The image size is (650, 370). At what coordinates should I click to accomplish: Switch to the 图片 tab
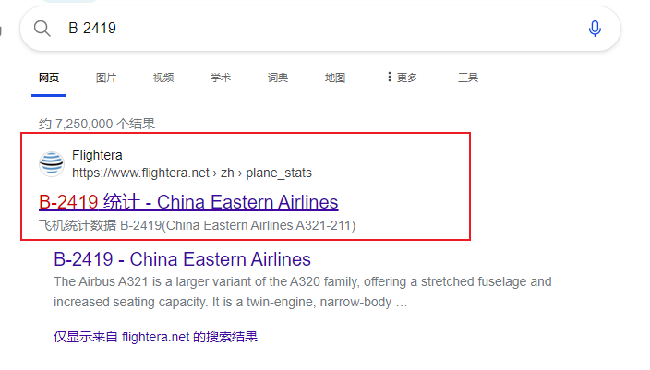click(x=106, y=78)
